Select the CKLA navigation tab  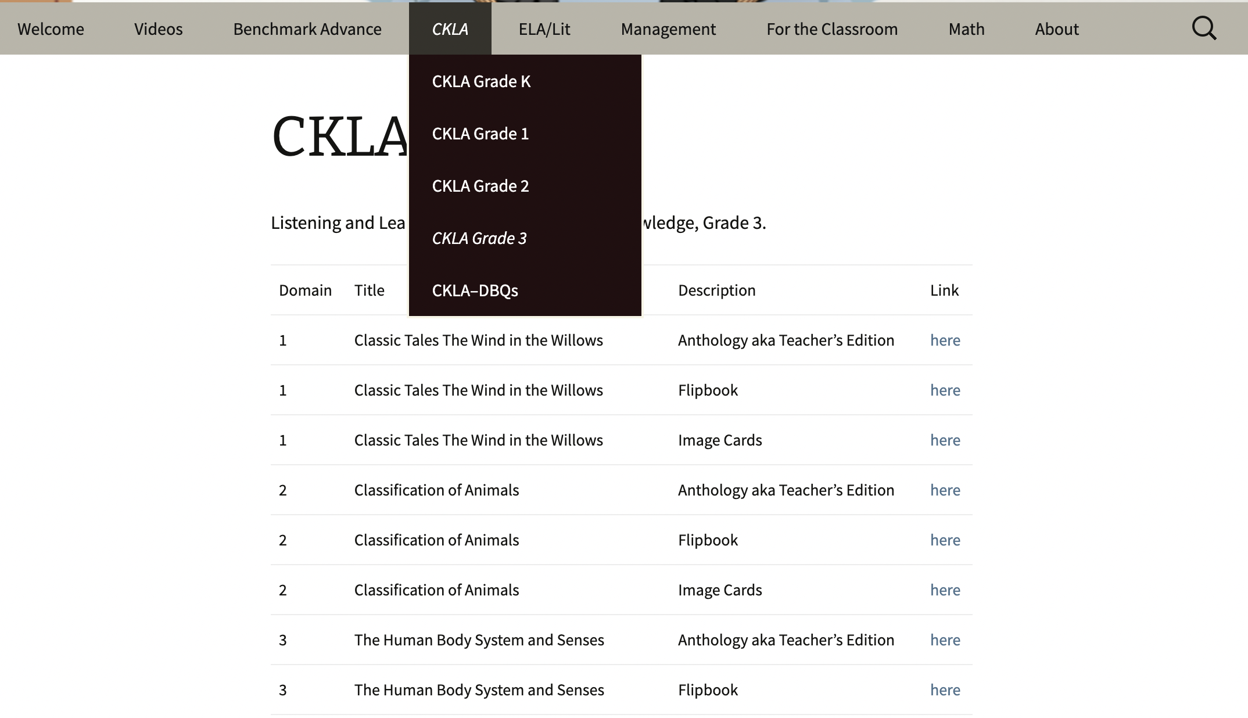[450, 29]
